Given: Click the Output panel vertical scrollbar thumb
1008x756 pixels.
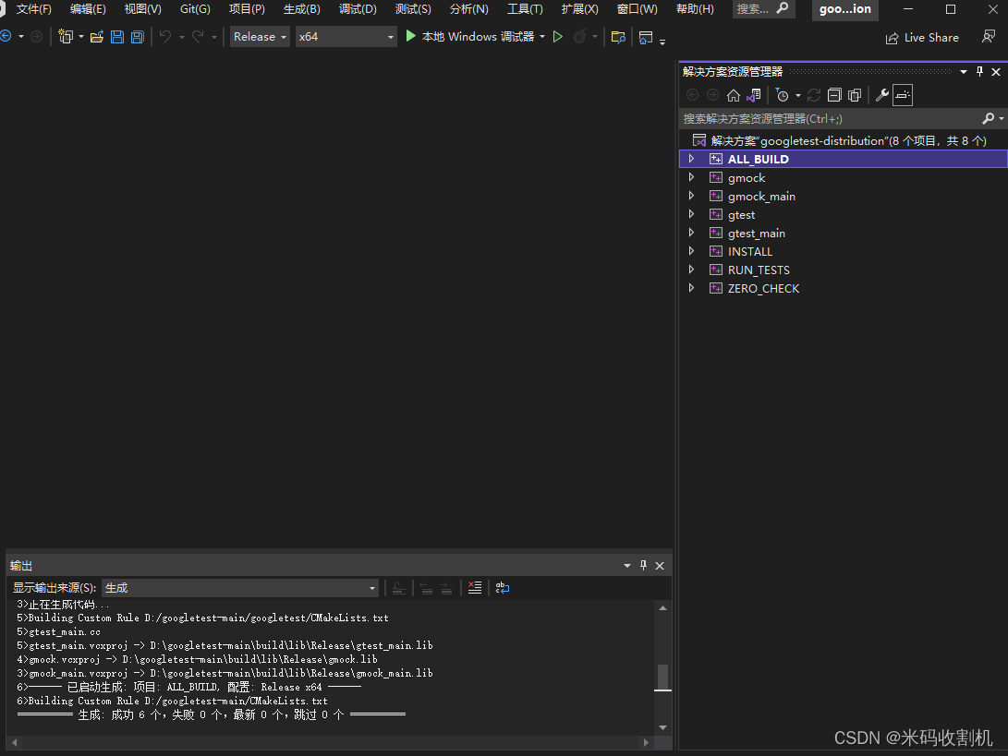Looking at the screenshot, I should pos(662,678).
